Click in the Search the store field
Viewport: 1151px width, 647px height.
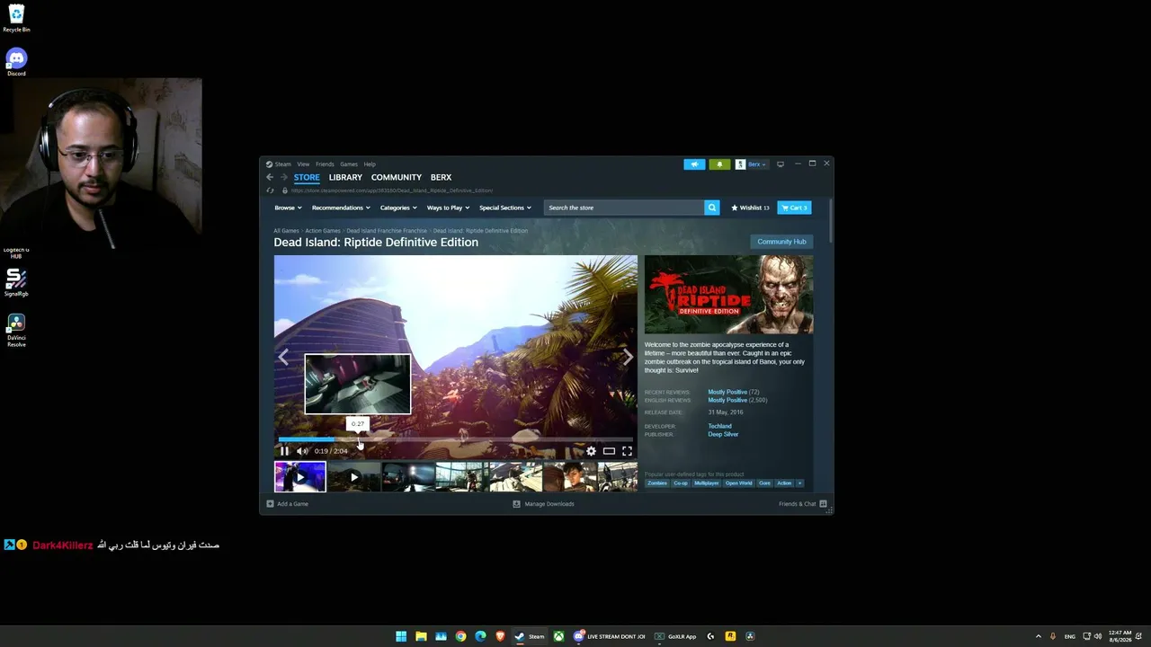pos(624,208)
